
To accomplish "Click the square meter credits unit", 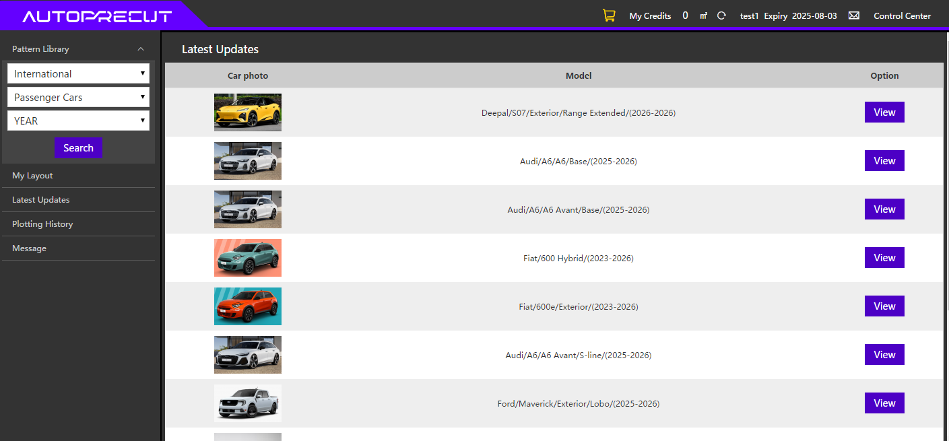I will coord(703,15).
